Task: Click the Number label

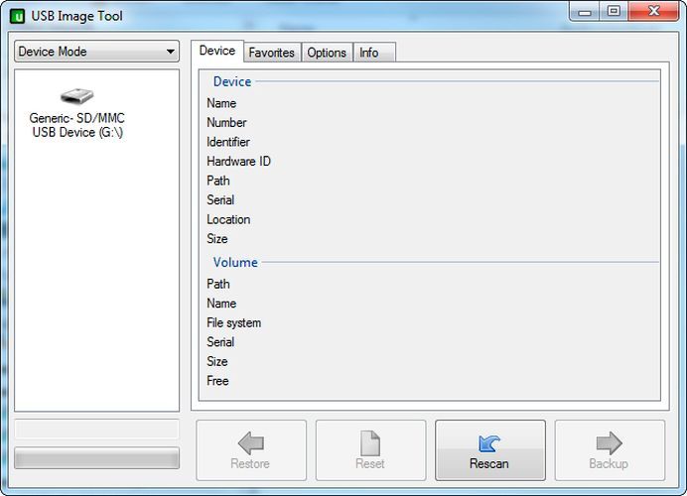Action: pyautogui.click(x=226, y=123)
